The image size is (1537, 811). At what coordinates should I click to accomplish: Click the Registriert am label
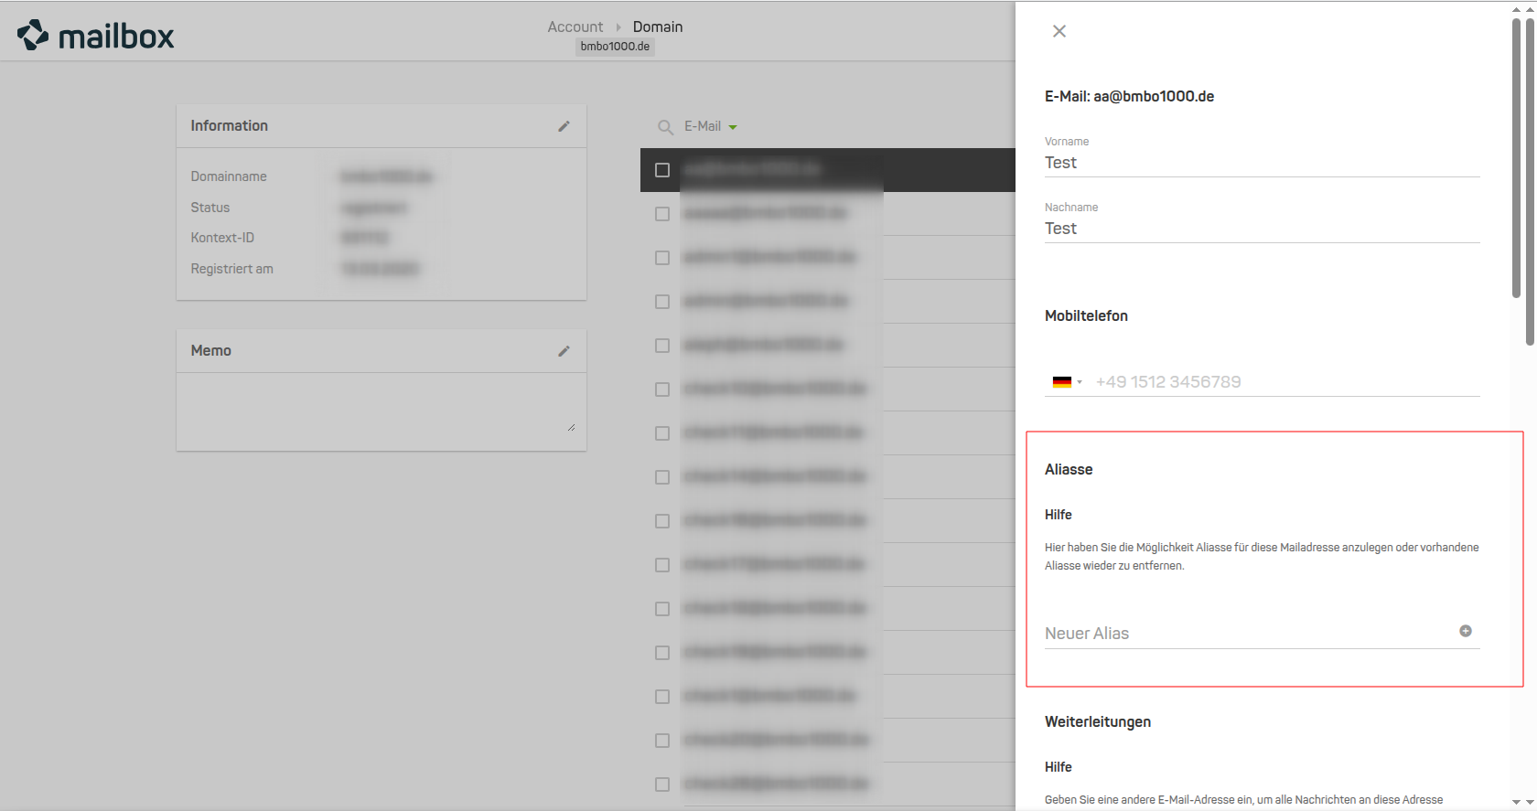point(231,269)
